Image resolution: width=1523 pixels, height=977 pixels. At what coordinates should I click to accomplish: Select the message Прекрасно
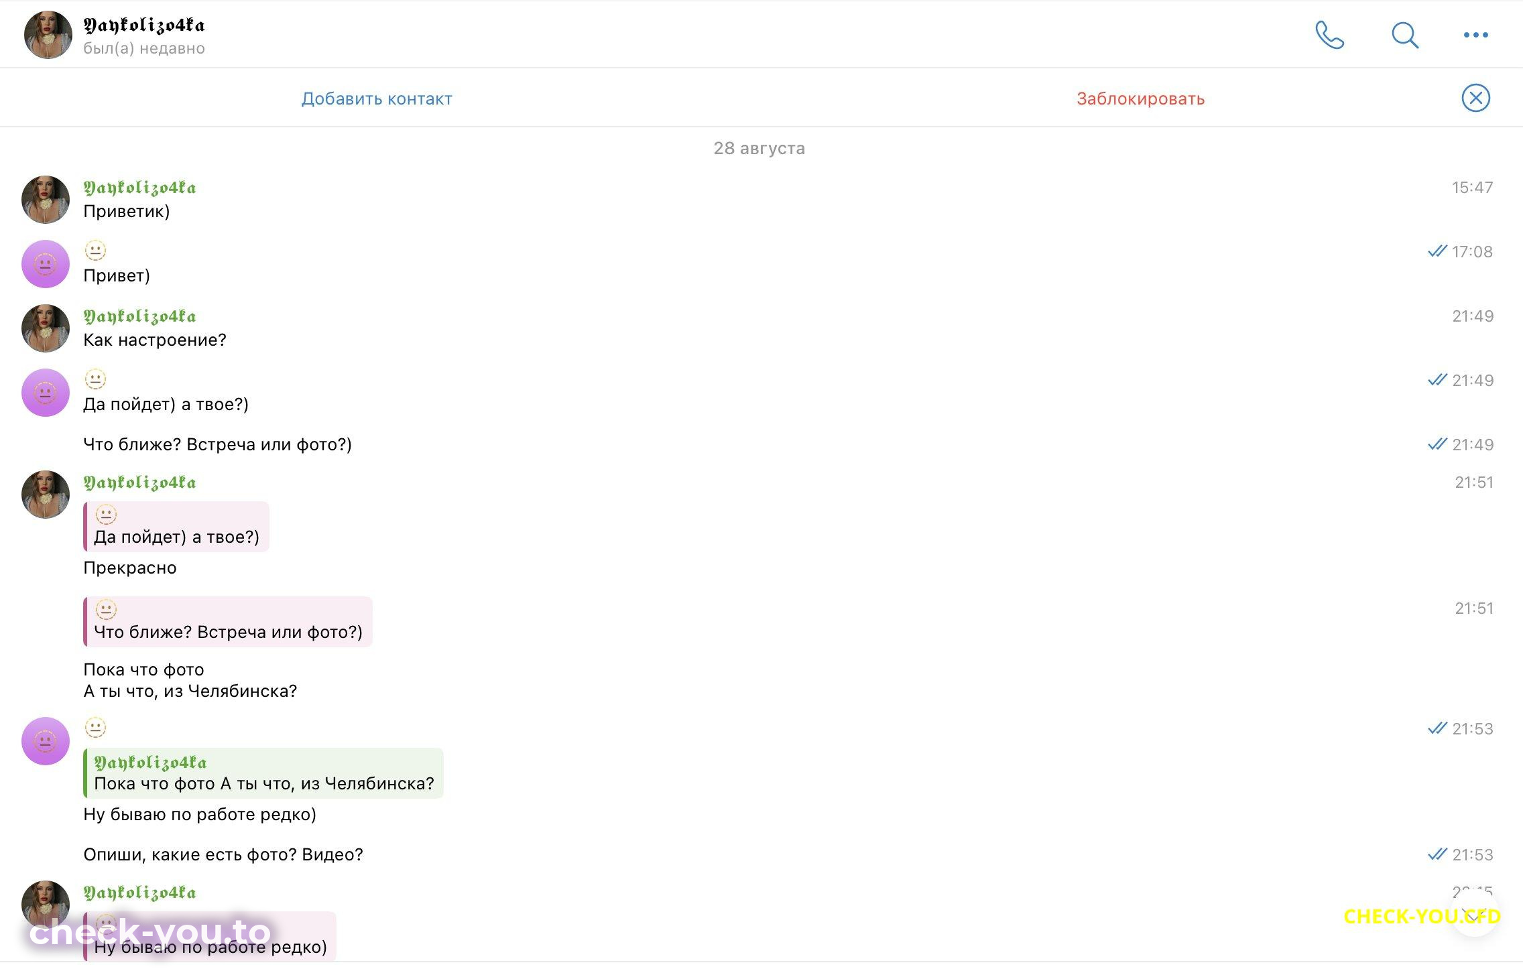(x=130, y=568)
